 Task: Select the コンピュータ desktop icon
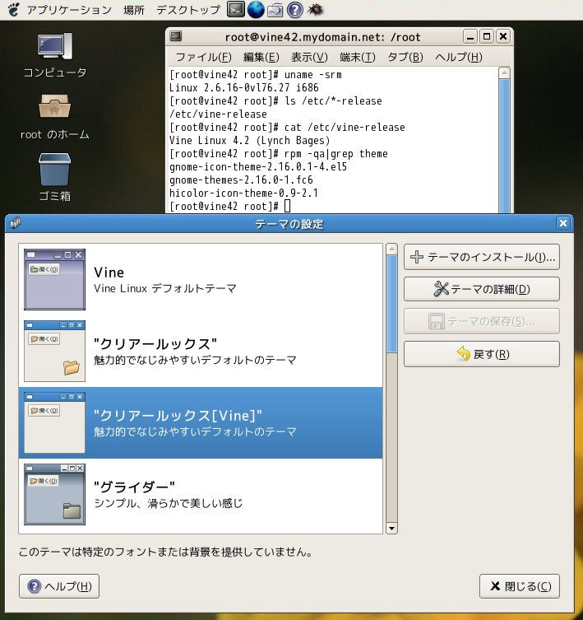coord(55,55)
